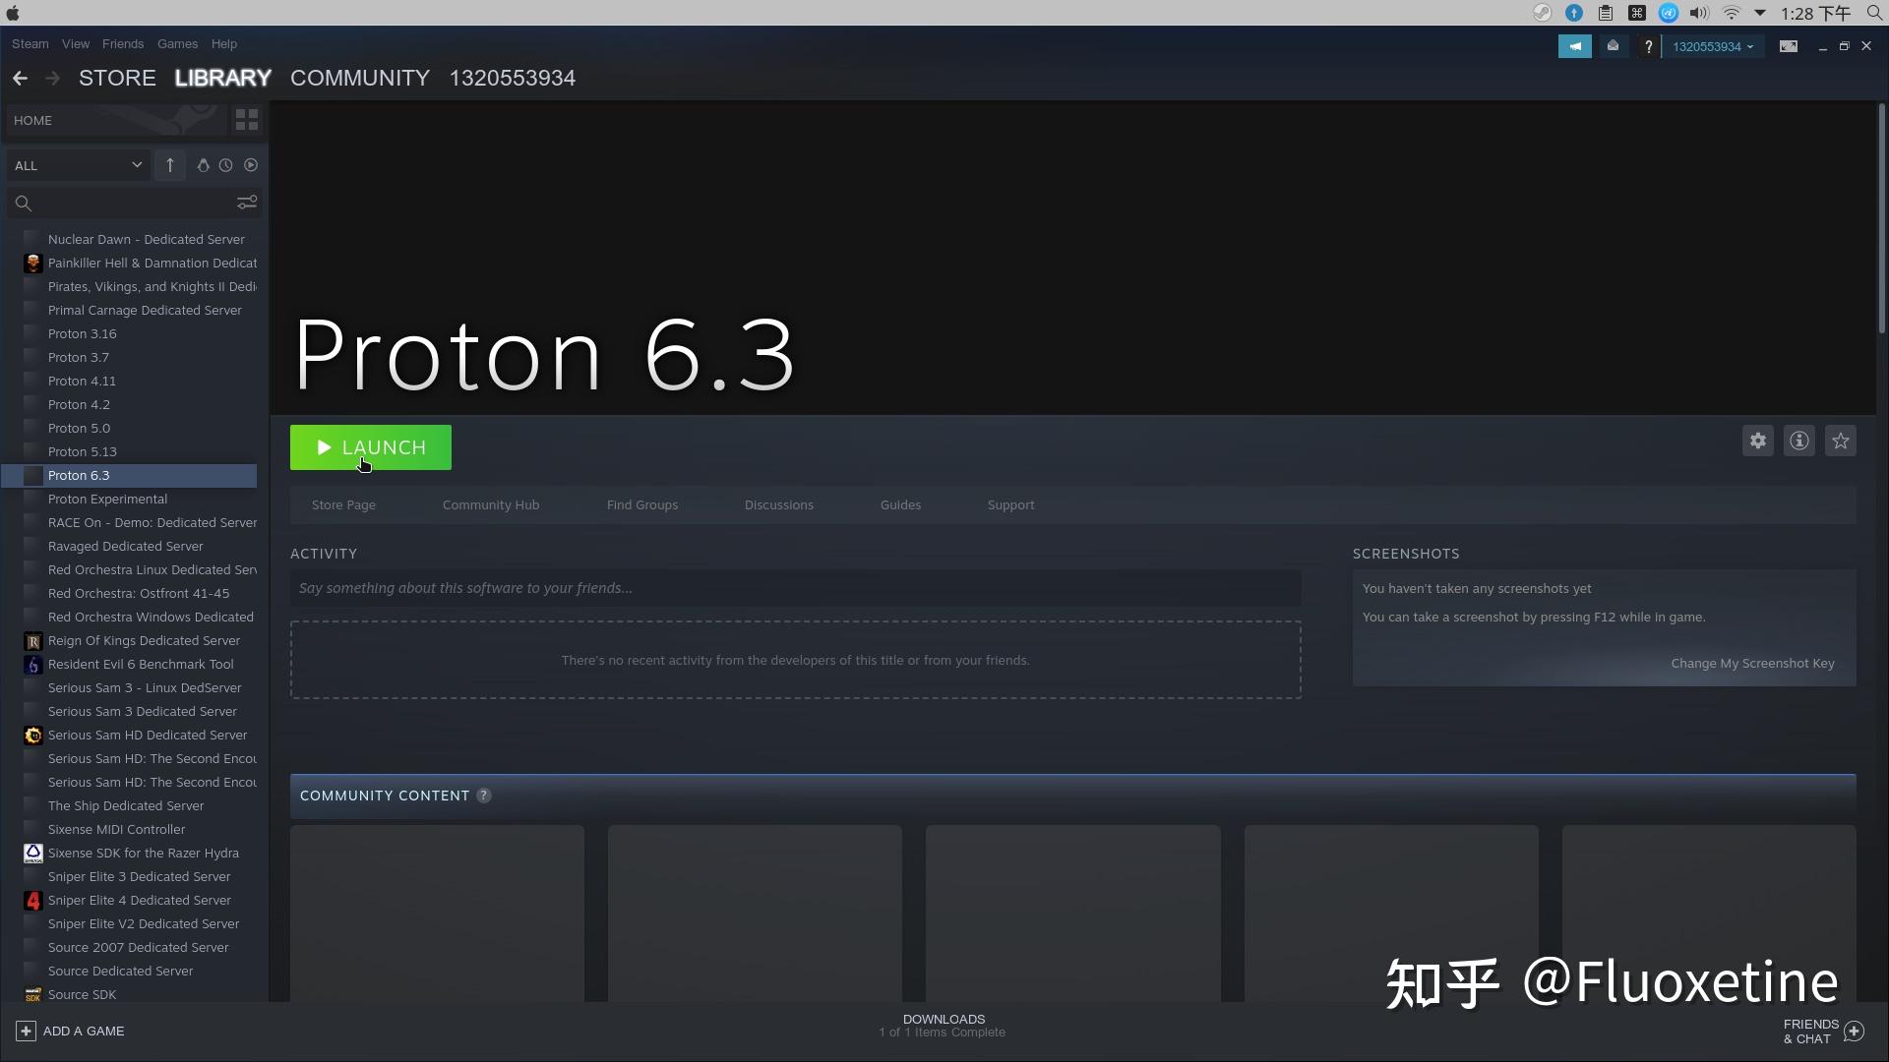Toggle the recently played clock filter
The image size is (1889, 1062).
coord(226,165)
